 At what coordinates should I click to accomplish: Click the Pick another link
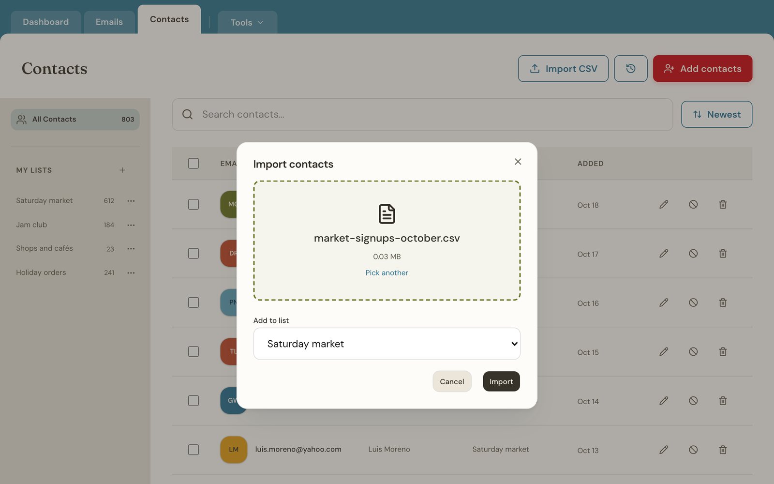(387, 273)
